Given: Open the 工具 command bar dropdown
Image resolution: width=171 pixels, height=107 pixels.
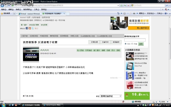Looking at the screenshot, I should 160,13.
